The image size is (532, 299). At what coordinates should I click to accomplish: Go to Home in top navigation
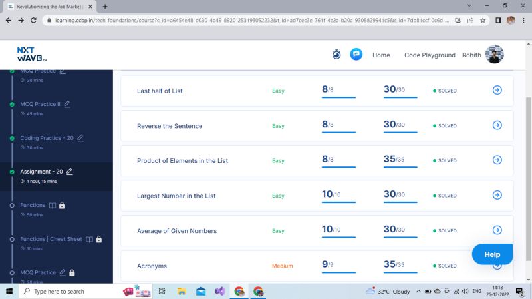click(381, 55)
